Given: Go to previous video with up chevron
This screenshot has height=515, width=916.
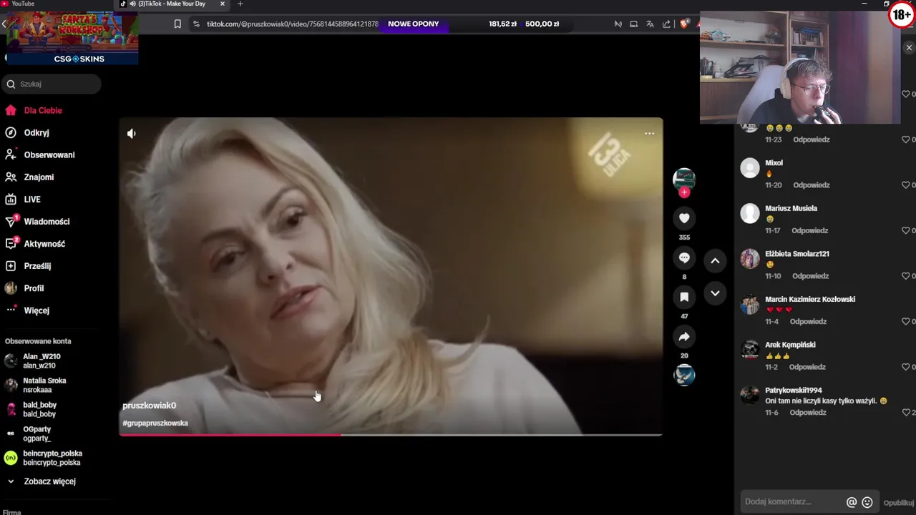Looking at the screenshot, I should coord(715,261).
